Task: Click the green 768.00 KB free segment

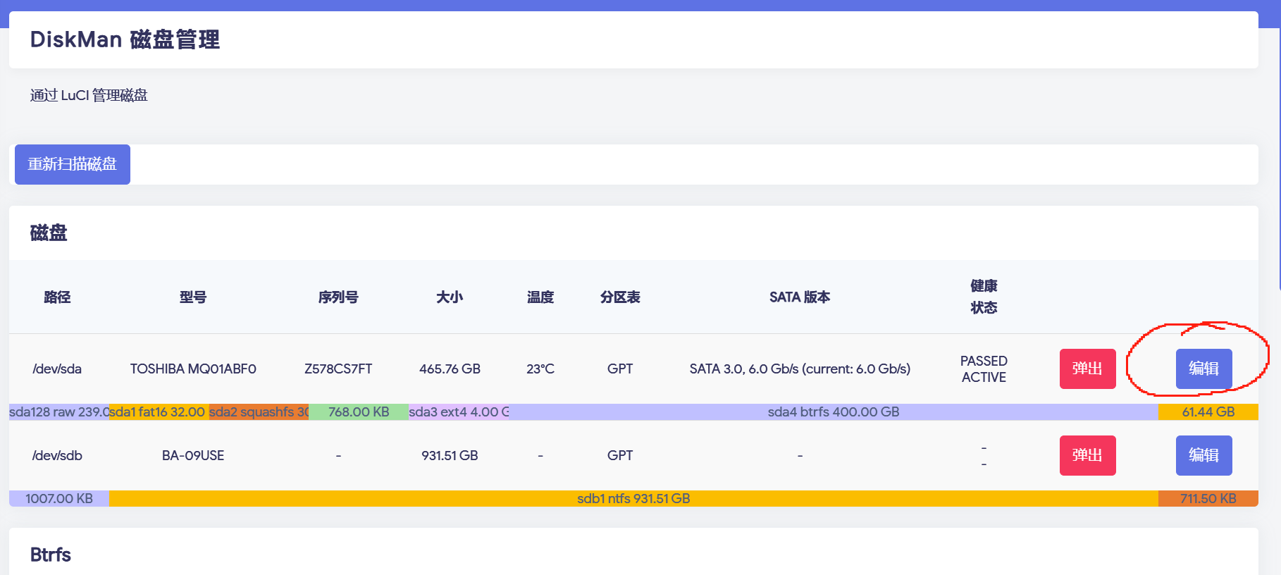Action: pos(358,412)
